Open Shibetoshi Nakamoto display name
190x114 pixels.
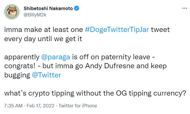click(48, 8)
